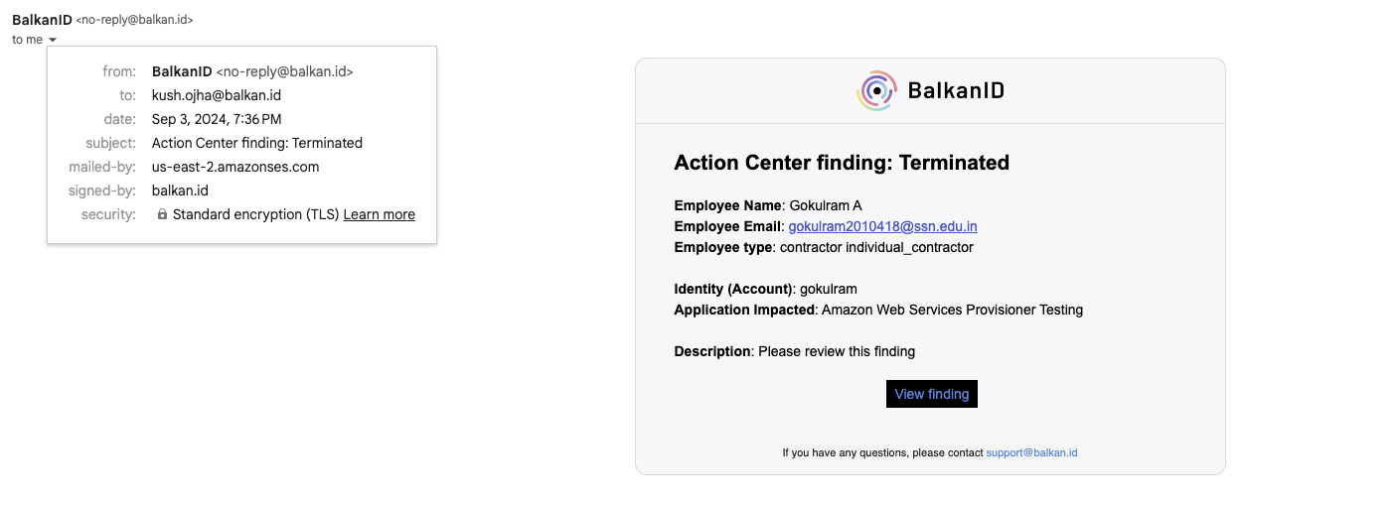Expand the "to me" details arrow
1399x505 pixels.
(53, 40)
